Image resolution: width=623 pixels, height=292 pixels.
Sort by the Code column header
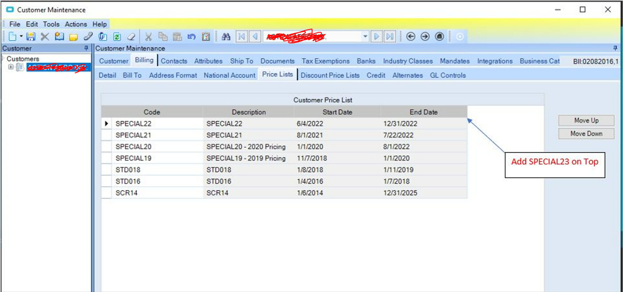(x=152, y=112)
